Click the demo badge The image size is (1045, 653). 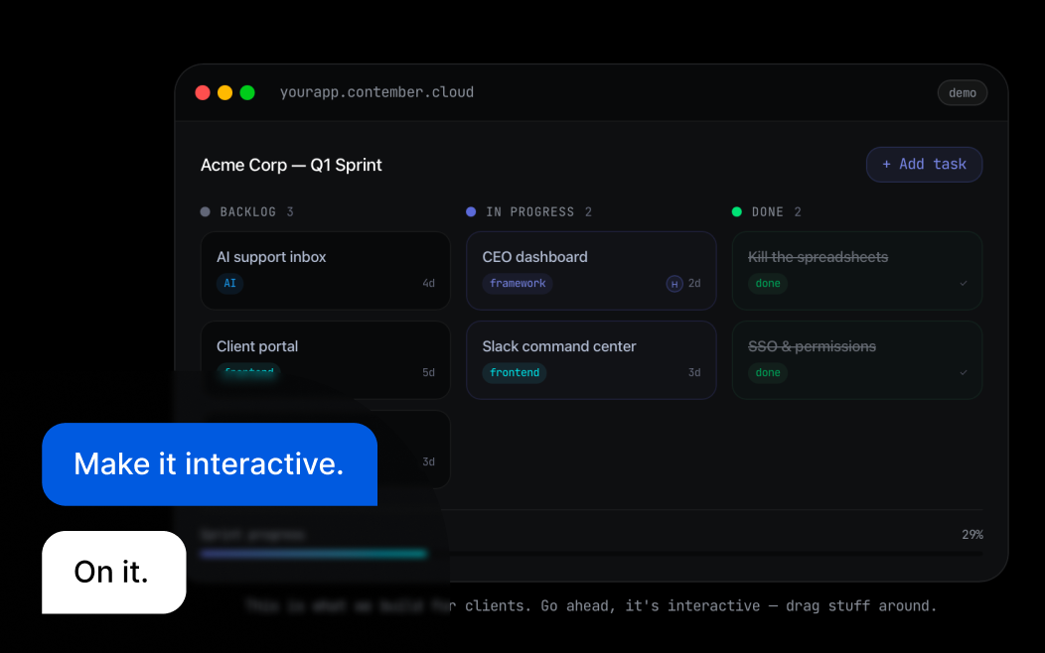pos(962,92)
